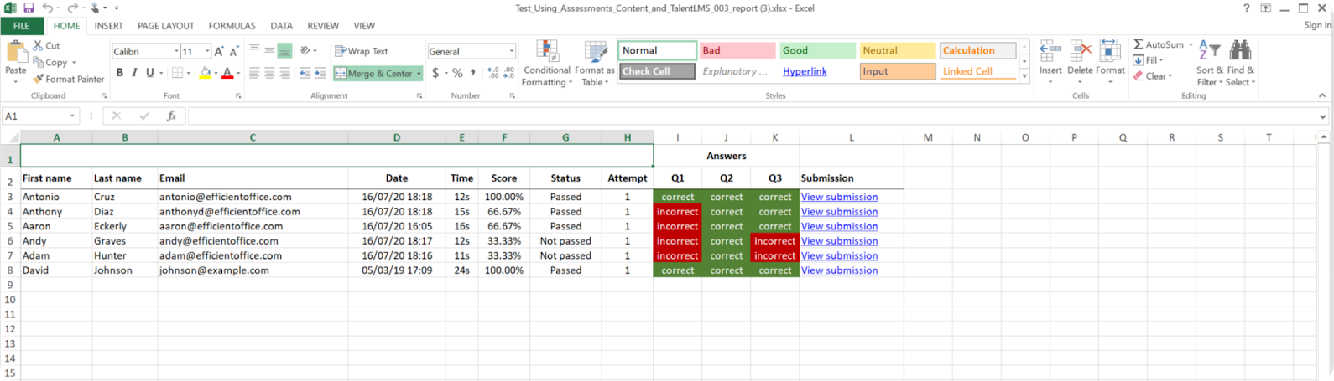
Task: Click the Cut scissors icon
Action: click(x=39, y=46)
